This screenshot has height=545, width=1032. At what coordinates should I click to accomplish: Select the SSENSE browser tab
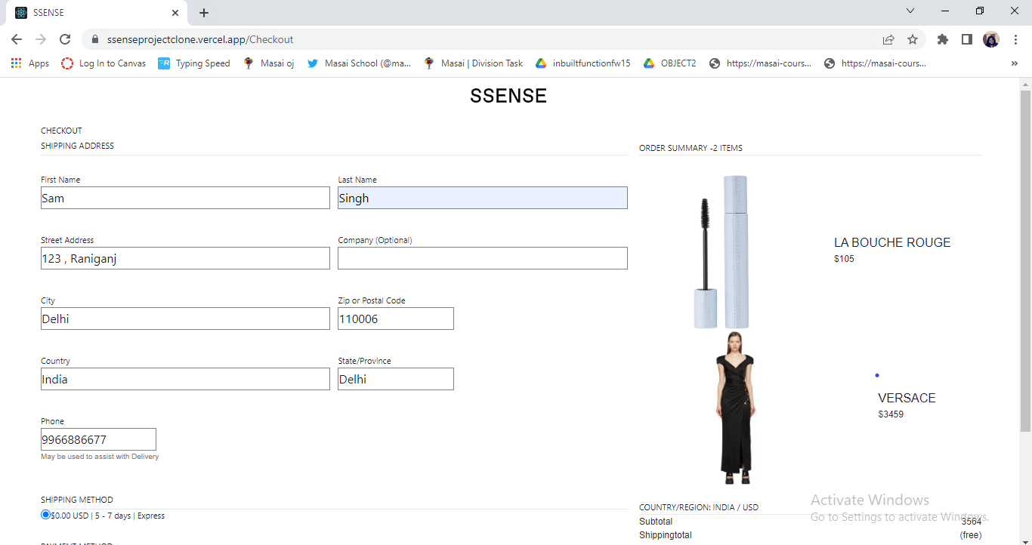[x=98, y=13]
